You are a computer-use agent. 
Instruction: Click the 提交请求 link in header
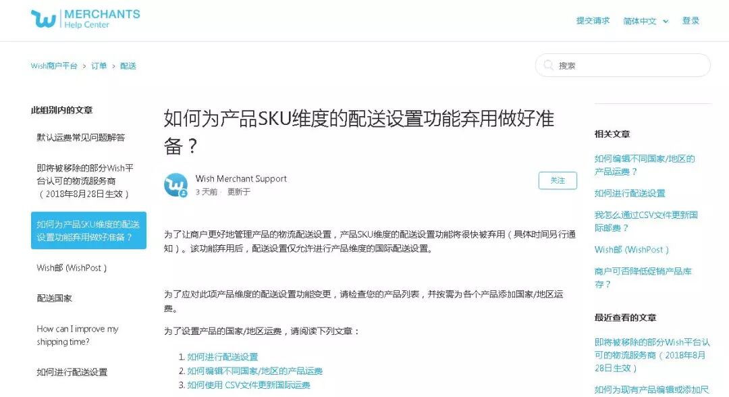[593, 20]
